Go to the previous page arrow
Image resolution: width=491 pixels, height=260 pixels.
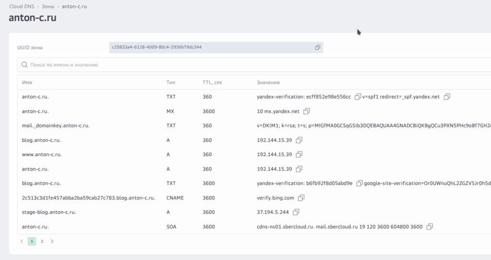pyautogui.click(x=22, y=241)
